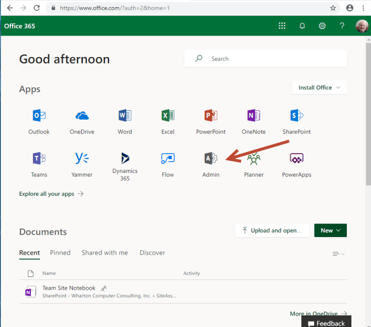
Task: Open the SharePoint app
Action: pyautogui.click(x=296, y=122)
